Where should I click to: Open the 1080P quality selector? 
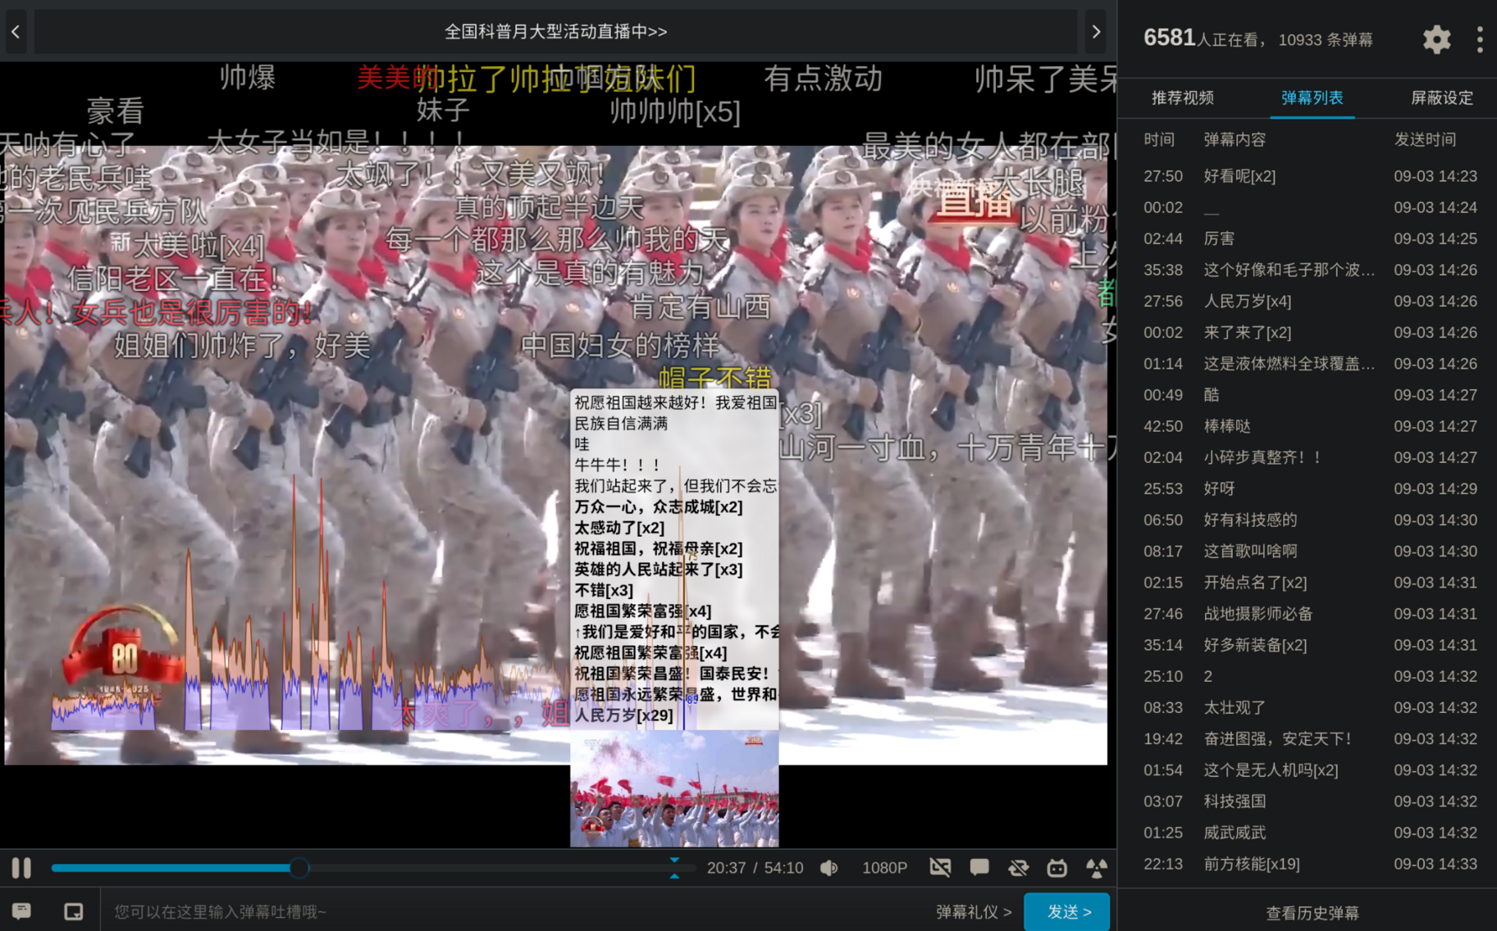click(x=884, y=868)
